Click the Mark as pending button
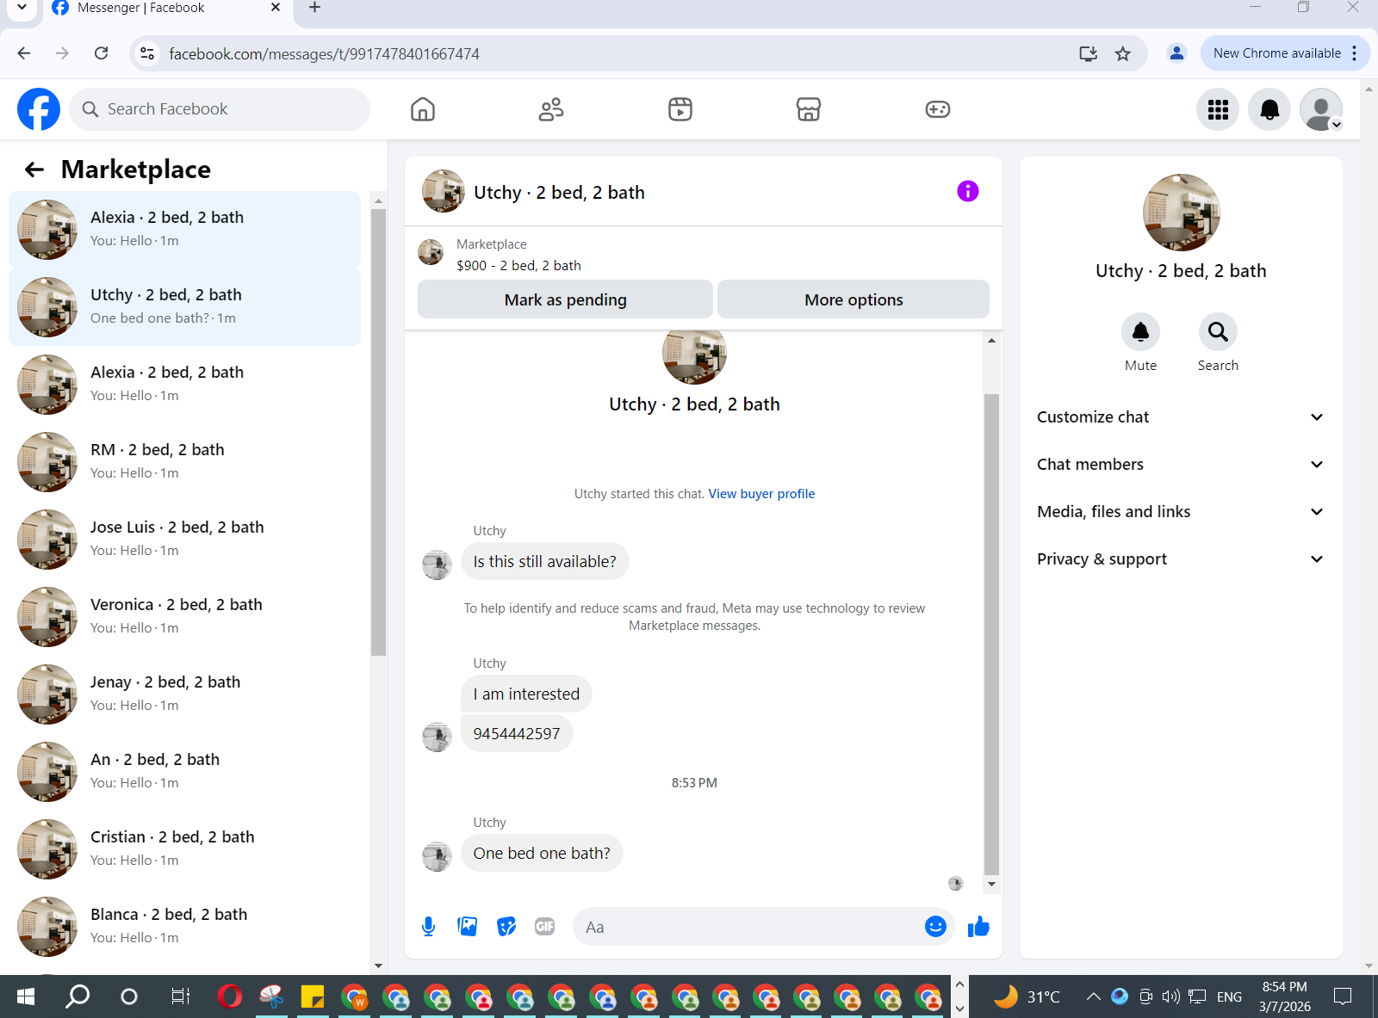Image resolution: width=1378 pixels, height=1018 pixels. point(565,299)
